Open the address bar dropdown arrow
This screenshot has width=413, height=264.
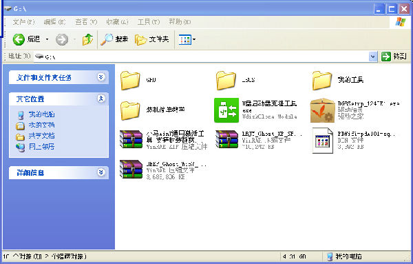(x=372, y=57)
